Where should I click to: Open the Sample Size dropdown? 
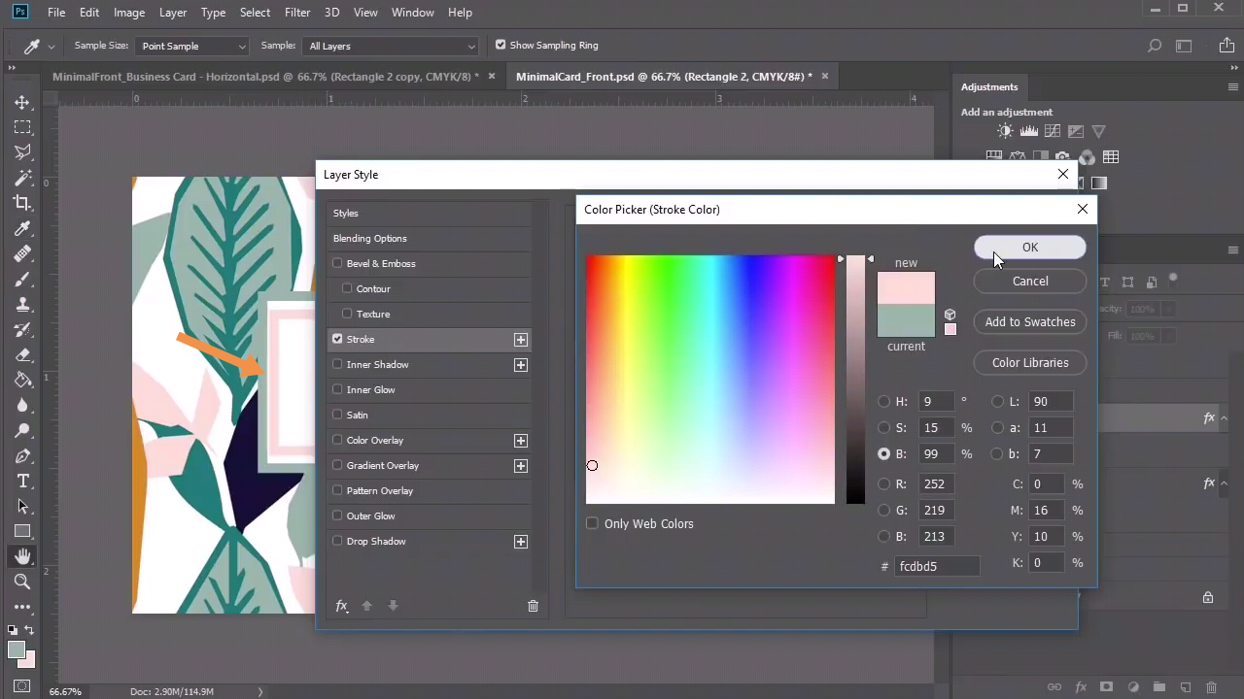tap(193, 46)
